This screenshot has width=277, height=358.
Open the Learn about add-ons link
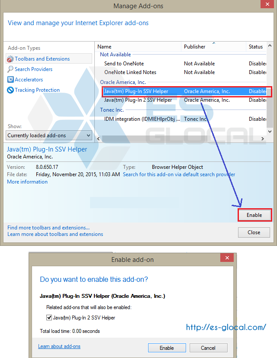[x=59, y=346]
